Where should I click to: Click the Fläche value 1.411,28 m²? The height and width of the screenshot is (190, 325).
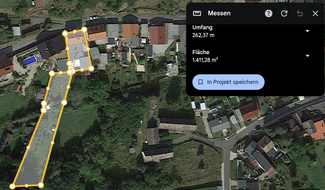coord(205,60)
